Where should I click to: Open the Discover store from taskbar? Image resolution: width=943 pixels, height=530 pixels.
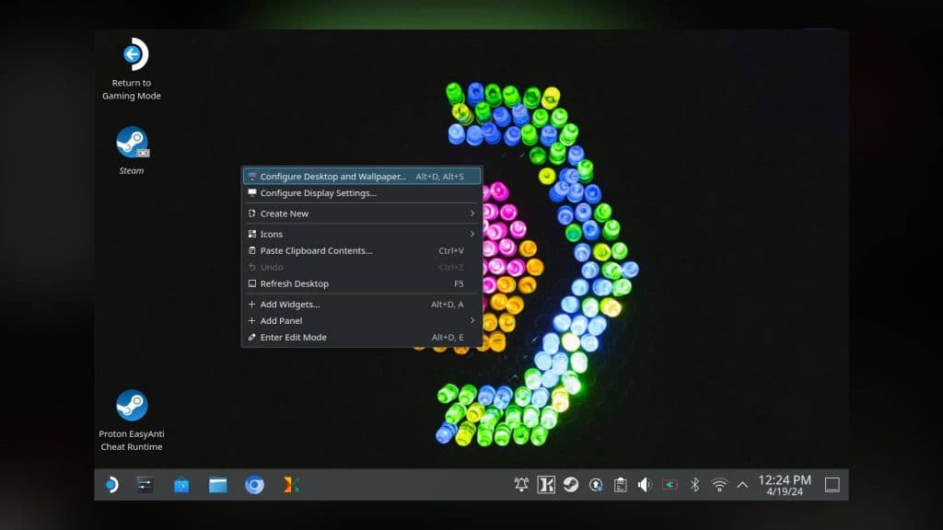(181, 485)
